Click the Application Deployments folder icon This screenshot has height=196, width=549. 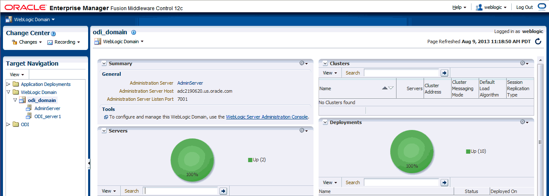point(16,84)
